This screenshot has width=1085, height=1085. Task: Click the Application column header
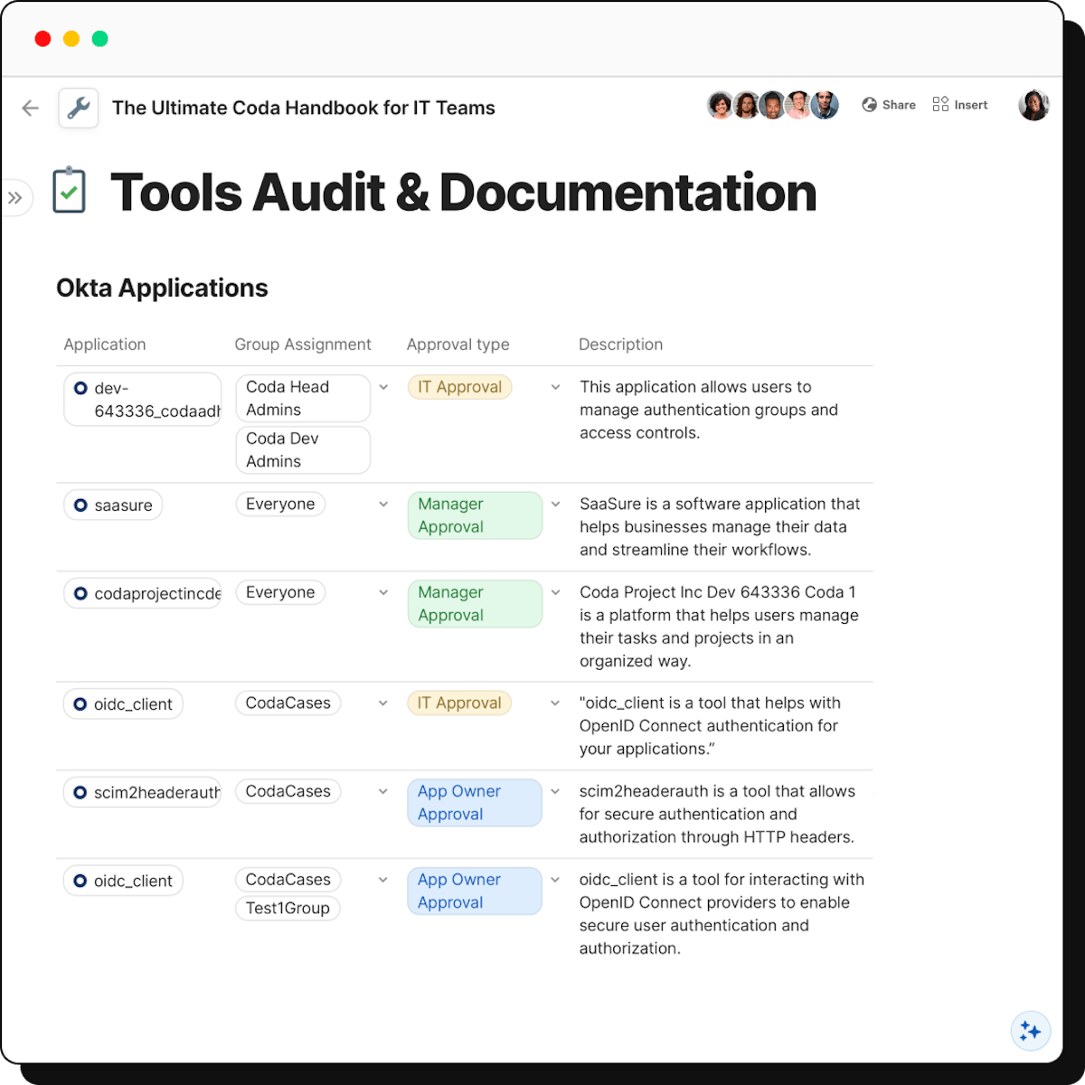tap(105, 344)
